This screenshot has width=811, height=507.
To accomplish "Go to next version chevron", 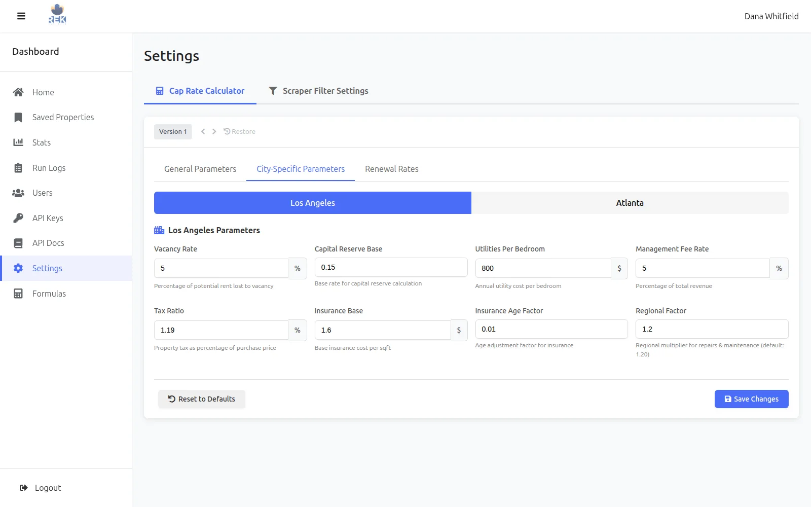I will (214, 131).
